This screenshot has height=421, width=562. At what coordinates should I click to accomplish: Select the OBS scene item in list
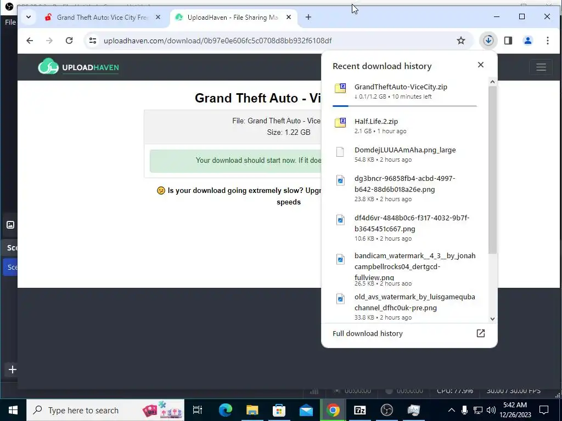tap(10, 268)
